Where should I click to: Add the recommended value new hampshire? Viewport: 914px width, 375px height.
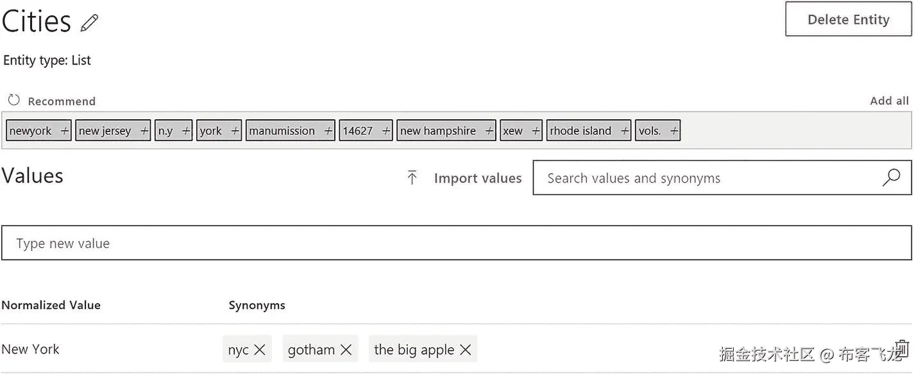[489, 131]
